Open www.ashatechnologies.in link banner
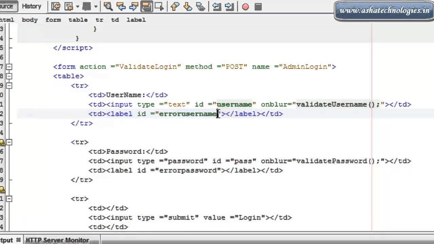 pos(384,11)
